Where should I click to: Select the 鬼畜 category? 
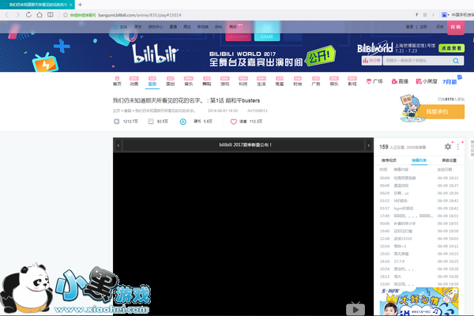(x=280, y=81)
